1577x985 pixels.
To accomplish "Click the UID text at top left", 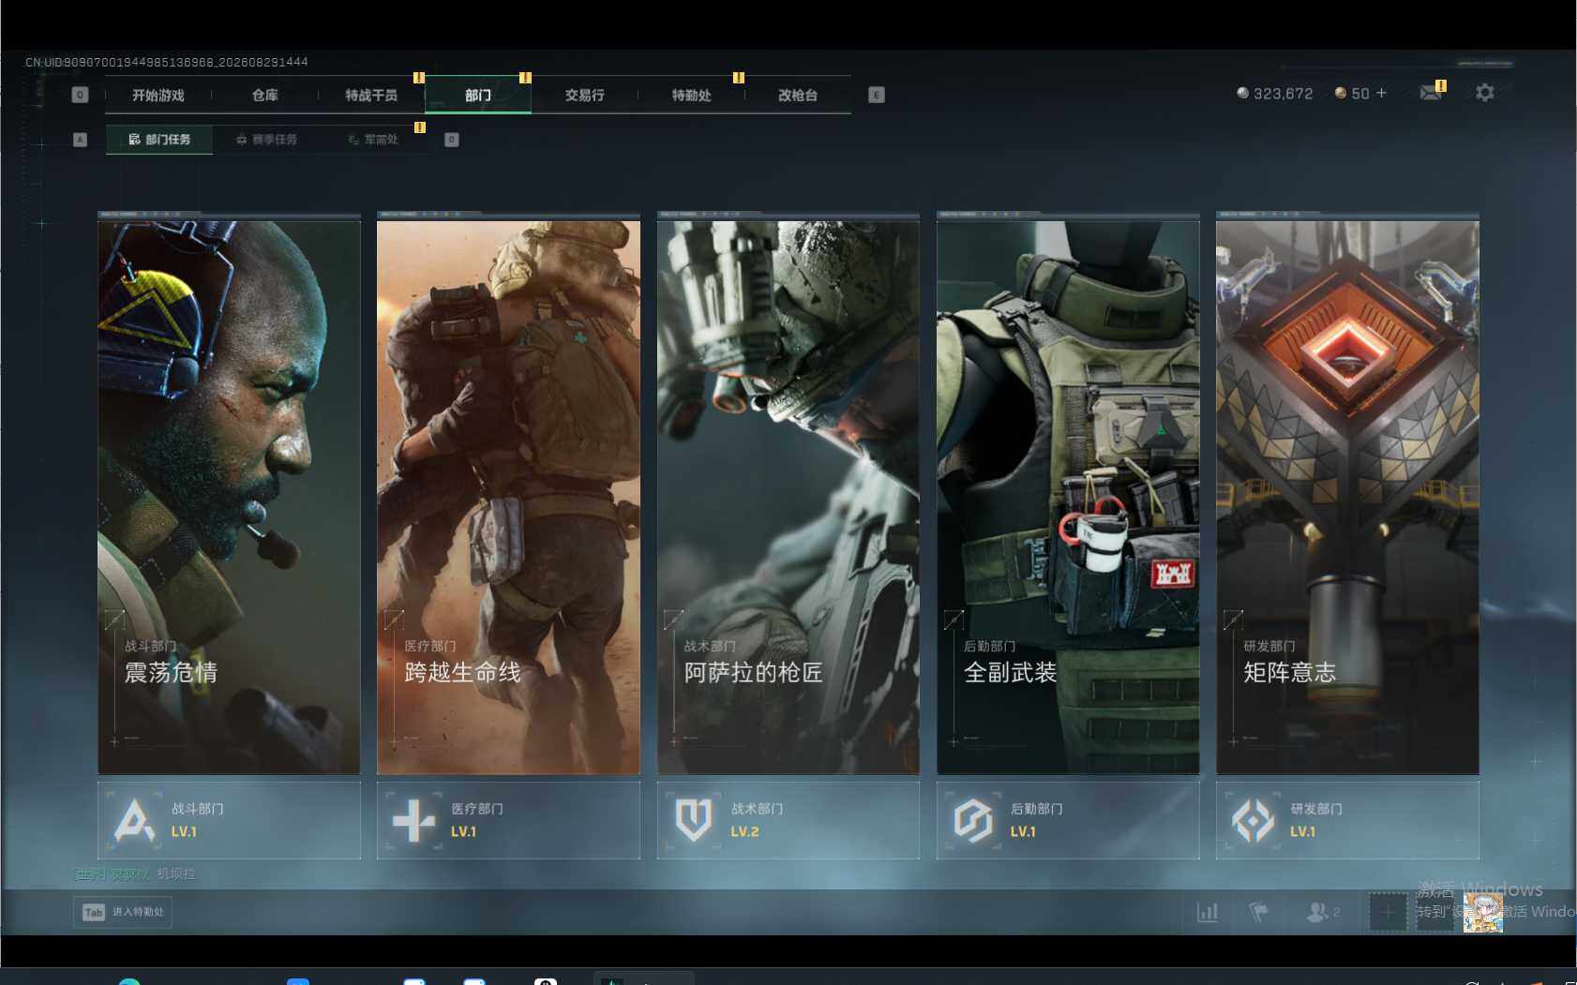I will pyautogui.click(x=167, y=62).
